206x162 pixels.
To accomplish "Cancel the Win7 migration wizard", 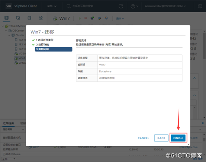I will pos(144,138).
